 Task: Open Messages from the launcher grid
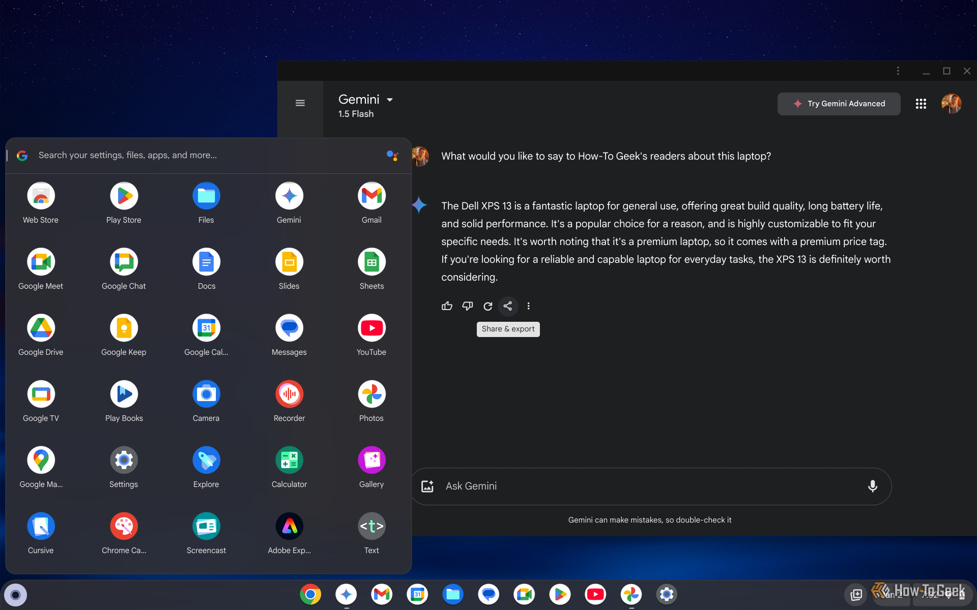289,328
